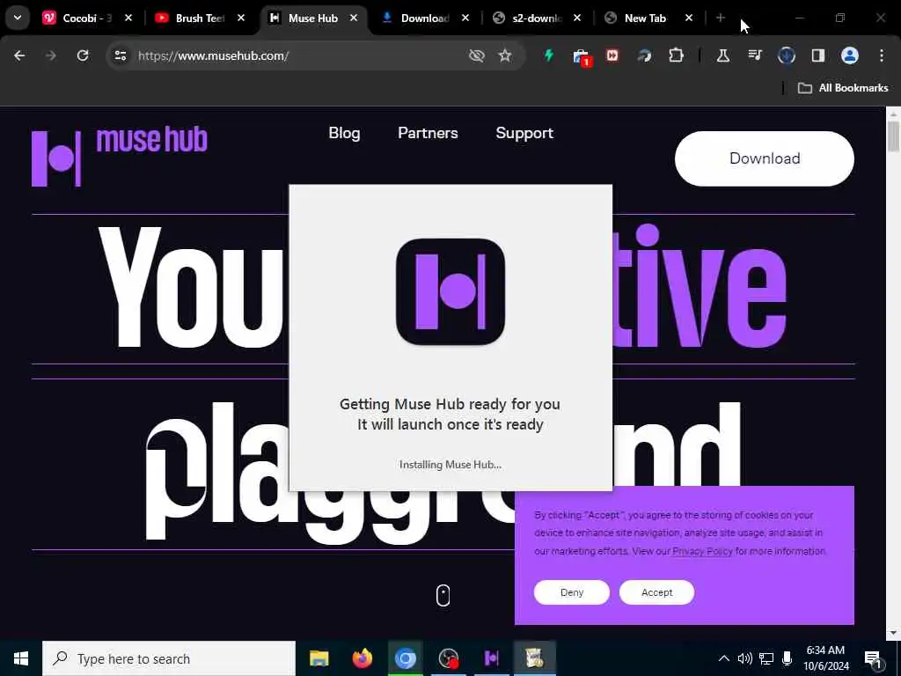
Task: Open the extension with red badge 1
Action: pos(582,56)
